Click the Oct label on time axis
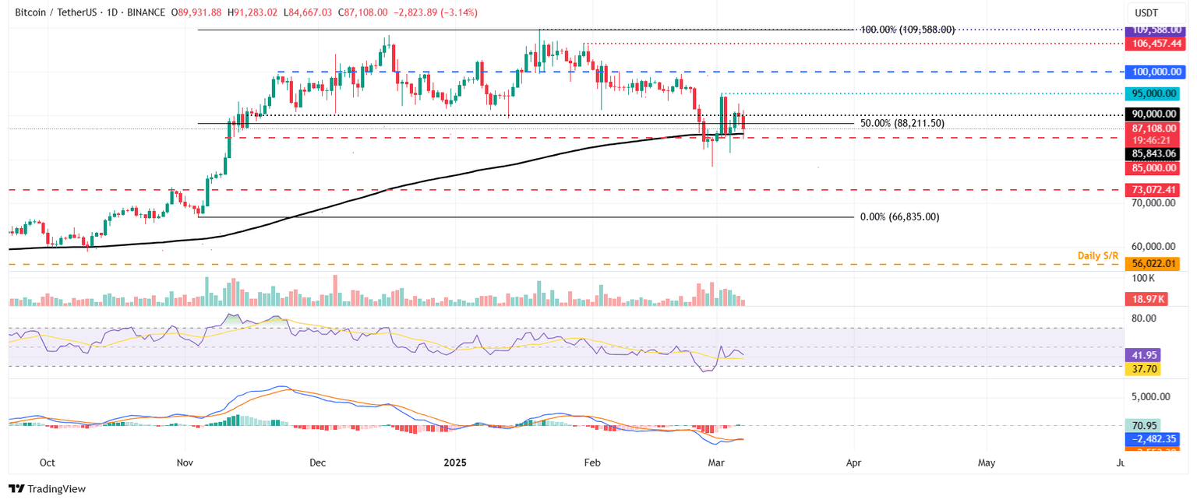1197x503 pixels. click(48, 462)
